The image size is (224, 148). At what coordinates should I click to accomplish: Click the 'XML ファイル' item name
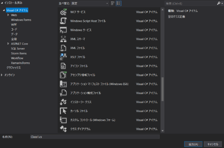pos(78,48)
